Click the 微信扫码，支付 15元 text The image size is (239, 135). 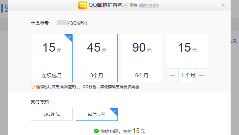[123, 131]
